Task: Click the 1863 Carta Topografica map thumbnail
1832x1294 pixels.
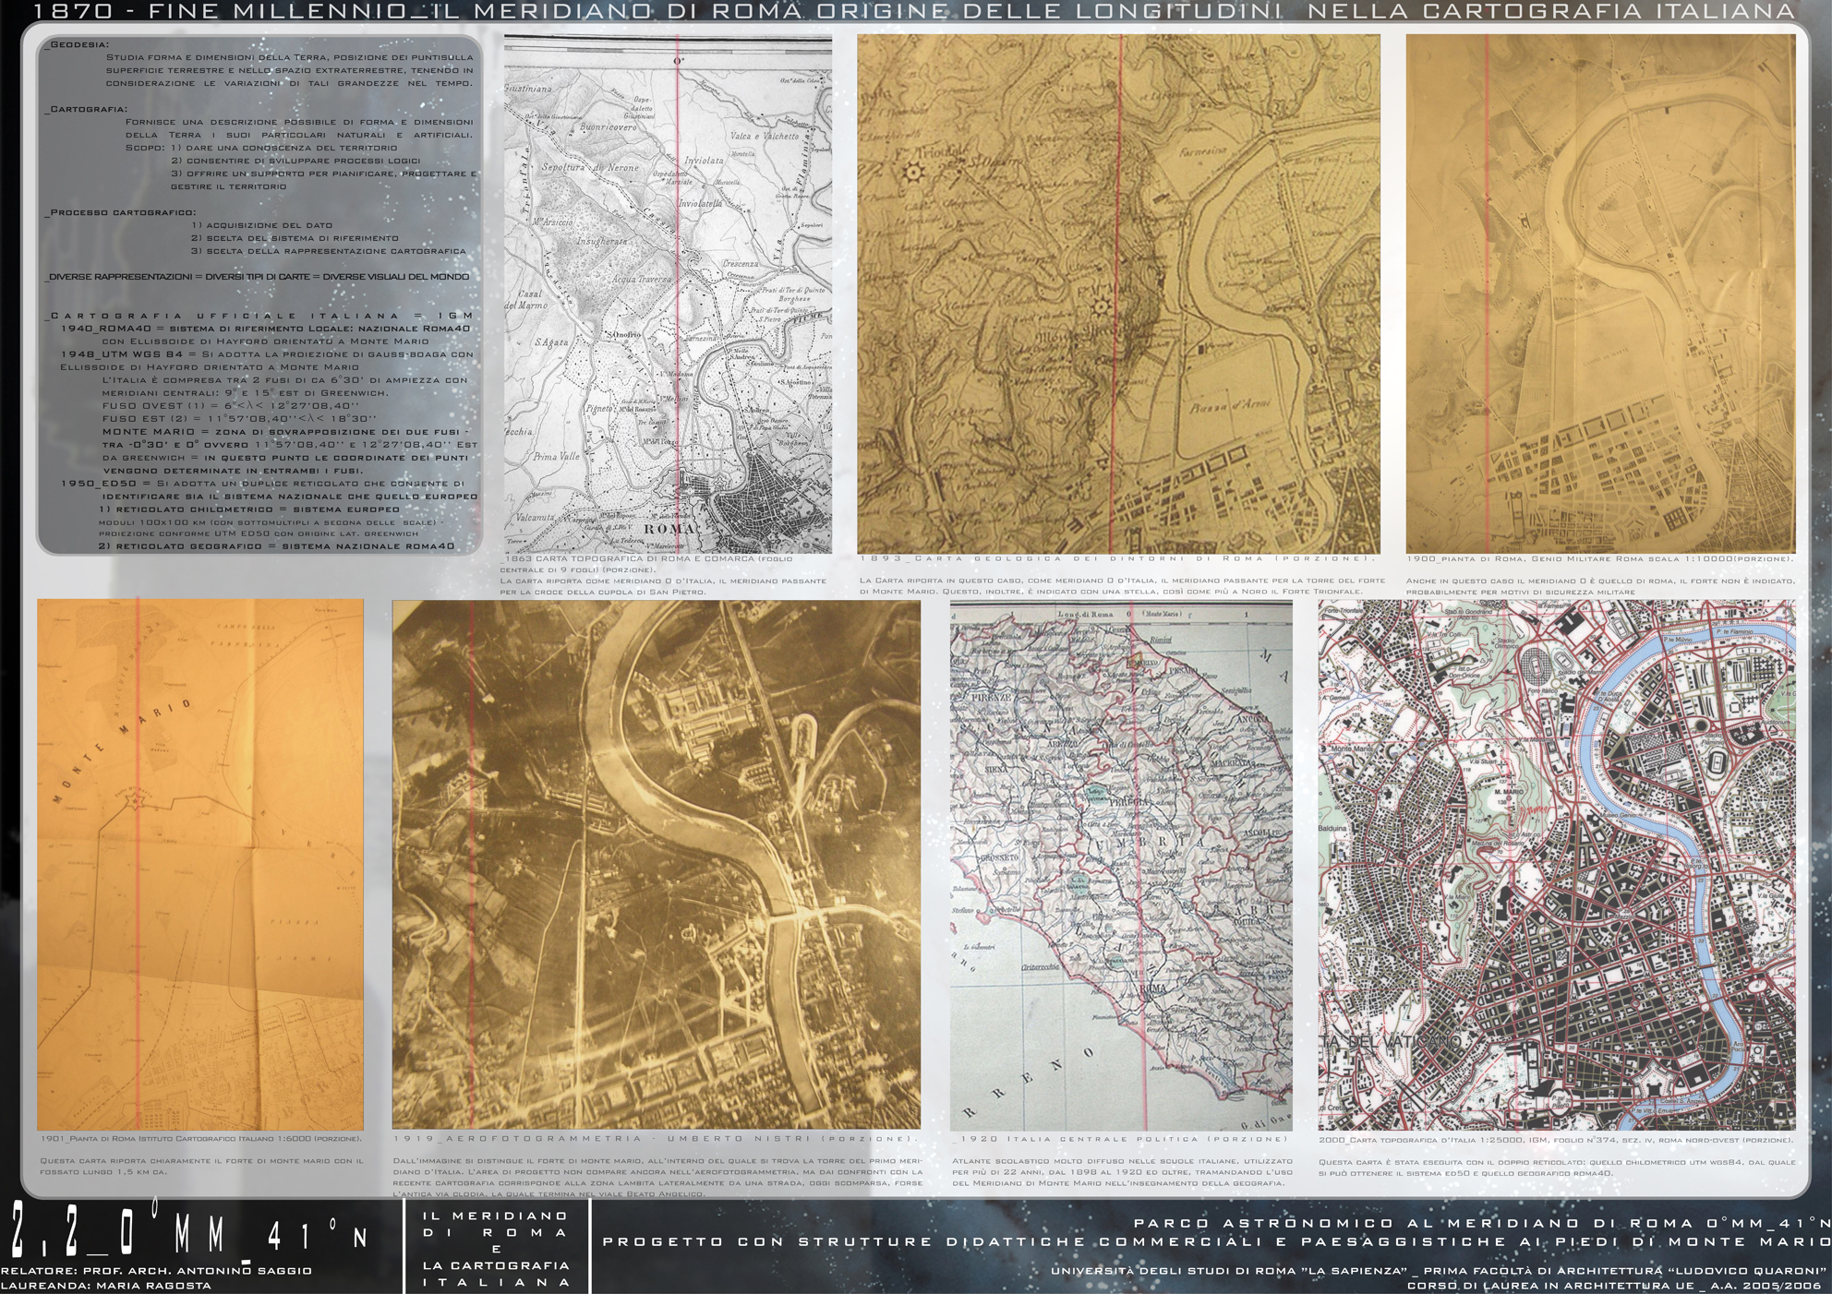Action: coord(667,294)
